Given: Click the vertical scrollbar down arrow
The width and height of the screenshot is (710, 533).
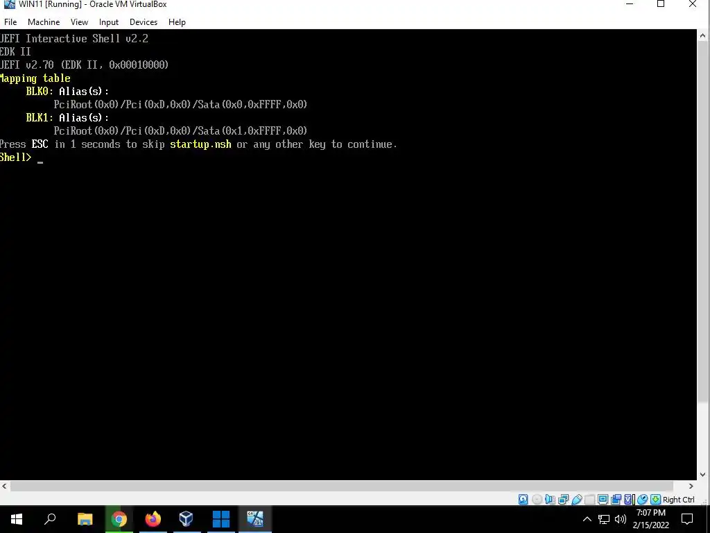Looking at the screenshot, I should (703, 475).
